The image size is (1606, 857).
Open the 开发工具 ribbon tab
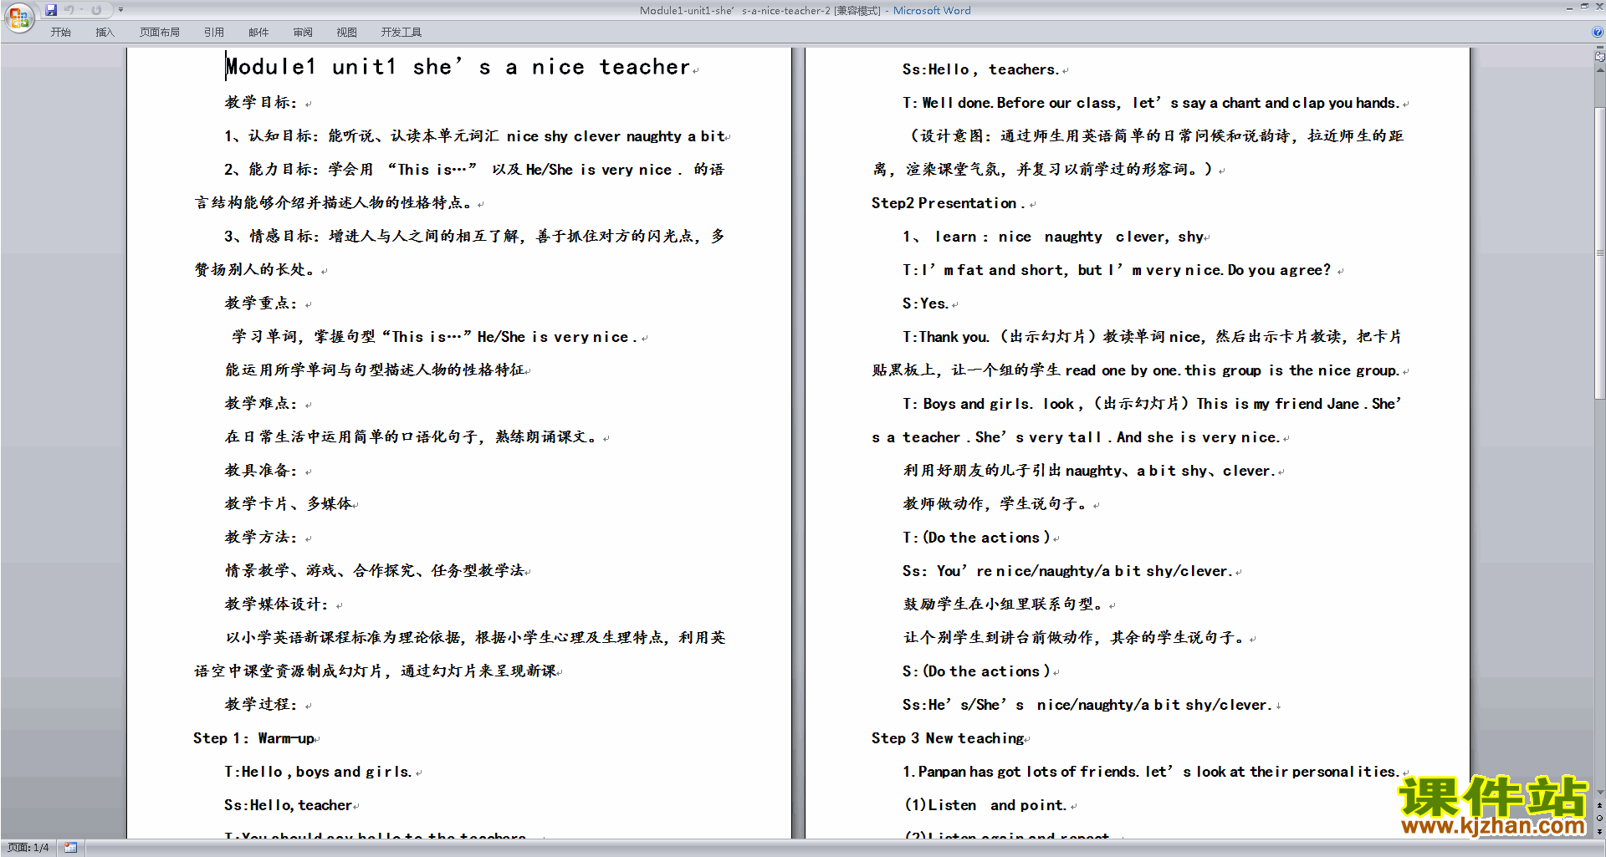tap(401, 32)
